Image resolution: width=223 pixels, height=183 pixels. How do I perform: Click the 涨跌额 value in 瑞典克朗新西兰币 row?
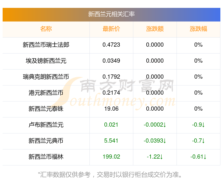[x=155, y=77]
